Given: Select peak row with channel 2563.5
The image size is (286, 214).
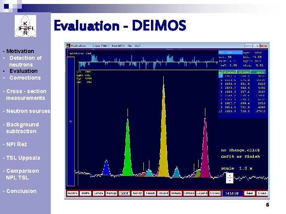Looking at the screenshot, I should pyautogui.click(x=243, y=92).
